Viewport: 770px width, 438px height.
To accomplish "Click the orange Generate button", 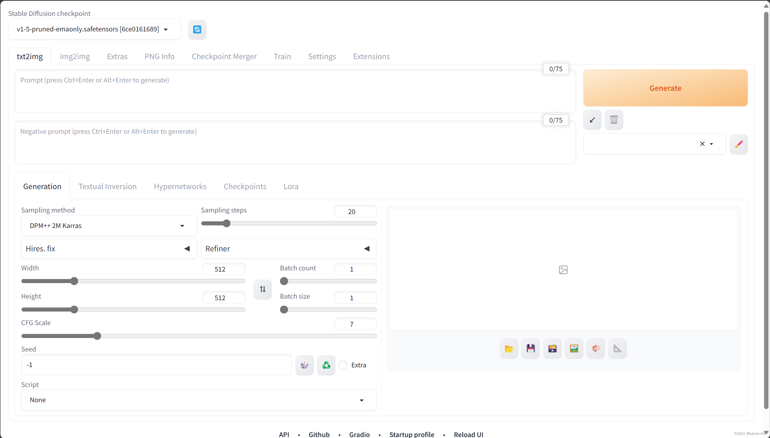I will 665,88.
